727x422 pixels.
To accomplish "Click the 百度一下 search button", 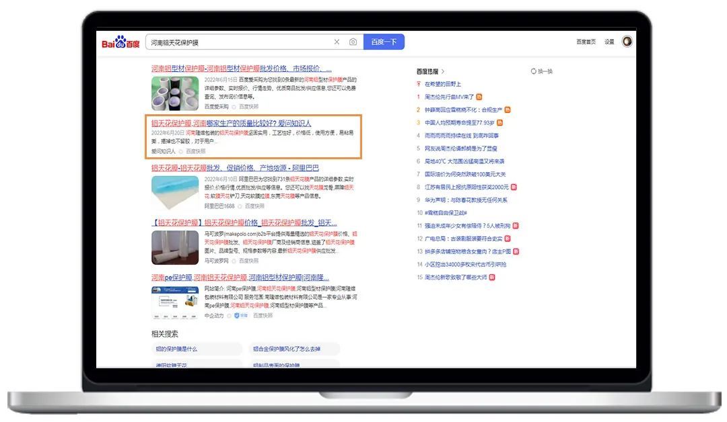I will coord(384,42).
